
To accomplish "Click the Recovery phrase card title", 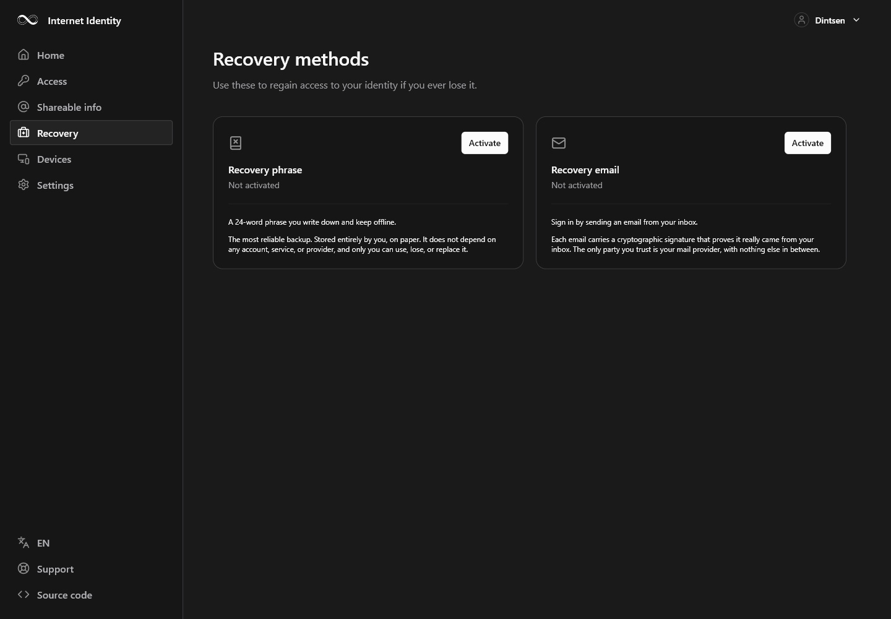I will coord(265,170).
